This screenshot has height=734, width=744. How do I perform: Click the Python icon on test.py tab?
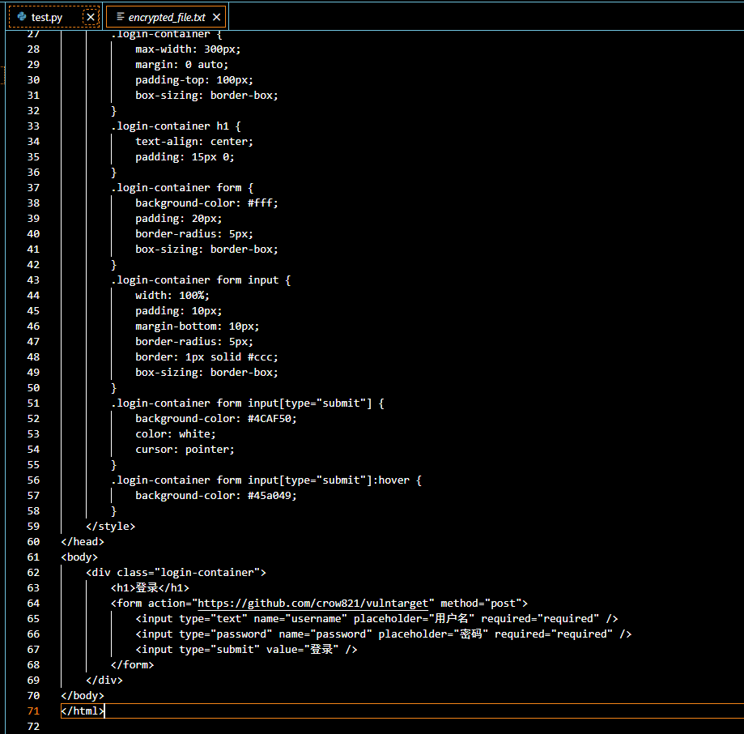pos(22,16)
